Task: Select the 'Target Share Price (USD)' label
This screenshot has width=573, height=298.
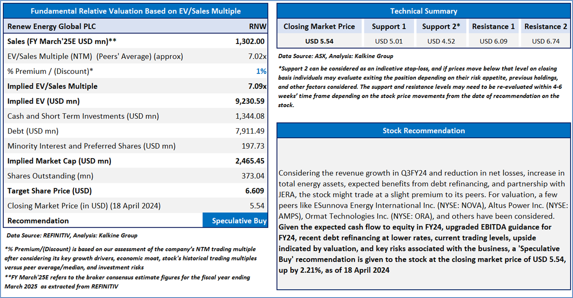Action: (50, 191)
